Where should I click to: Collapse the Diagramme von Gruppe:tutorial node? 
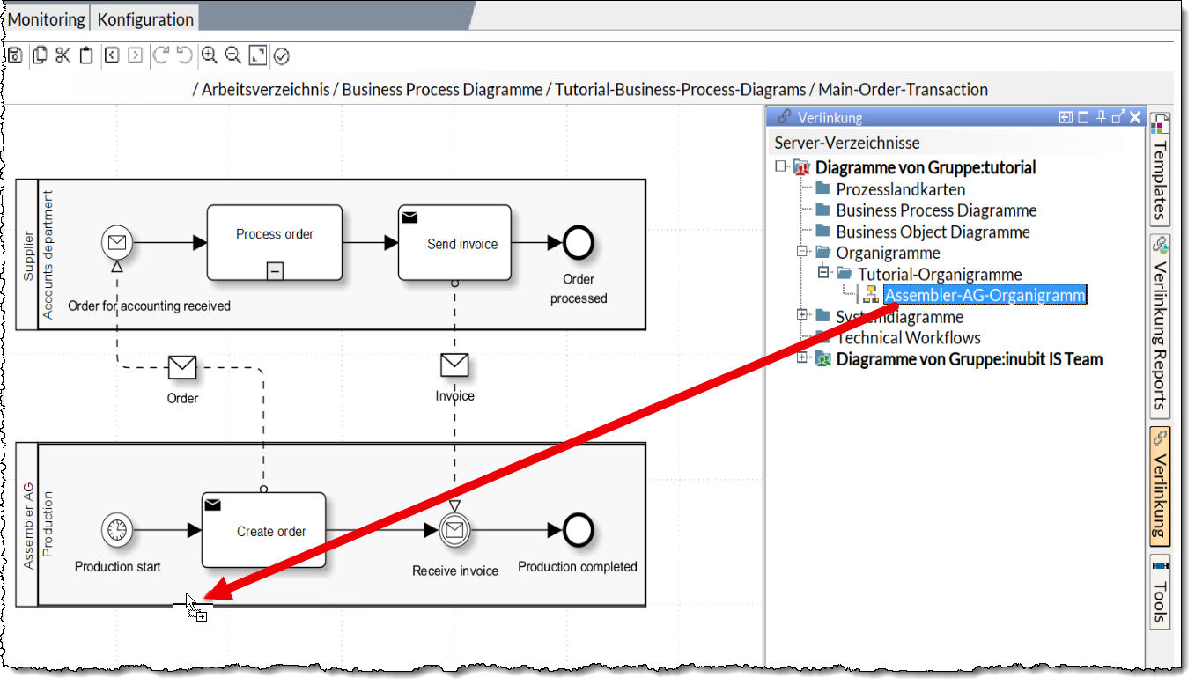780,167
